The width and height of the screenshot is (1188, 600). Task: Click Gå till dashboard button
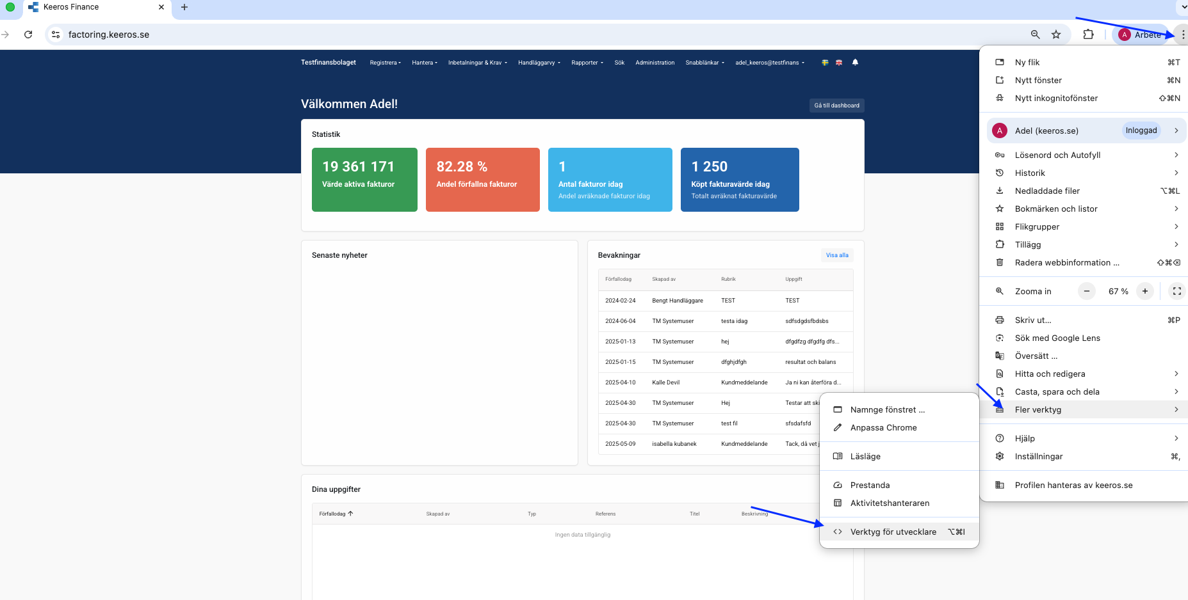836,106
